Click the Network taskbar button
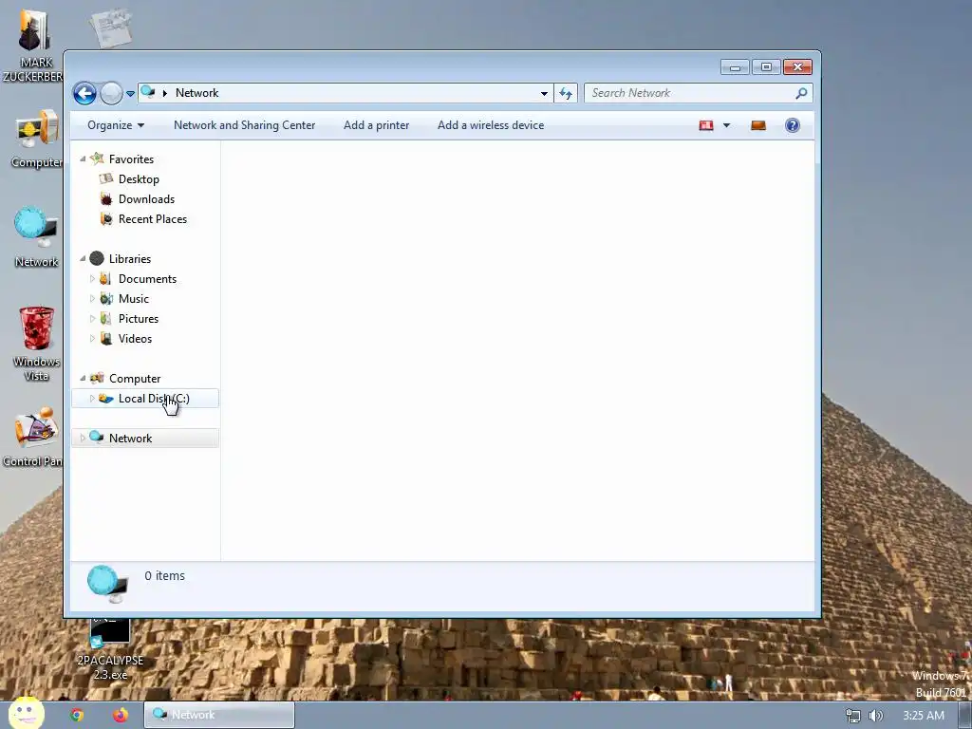Screen dimensions: 972x729 [219, 715]
